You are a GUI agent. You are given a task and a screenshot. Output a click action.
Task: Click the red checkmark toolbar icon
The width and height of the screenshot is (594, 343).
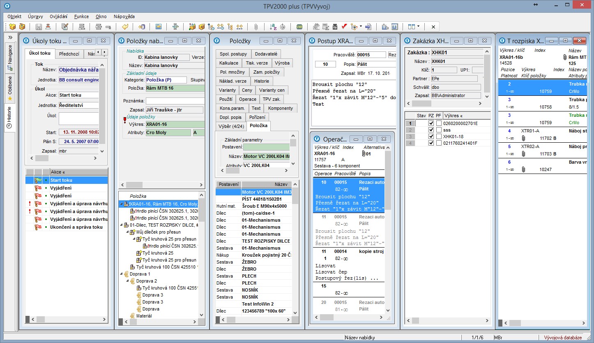344,27
